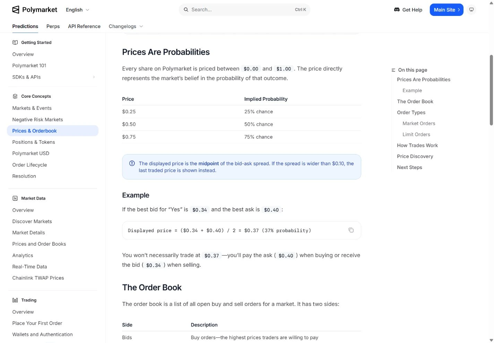Open the Get Help link
The width and height of the screenshot is (494, 343).
[408, 10]
